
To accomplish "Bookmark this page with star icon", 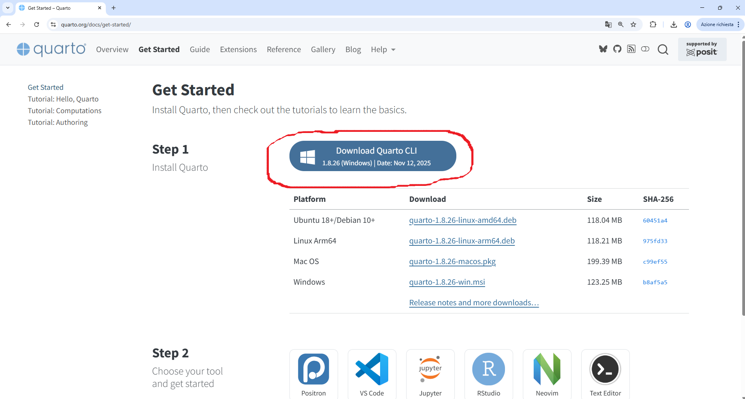I will click(633, 24).
